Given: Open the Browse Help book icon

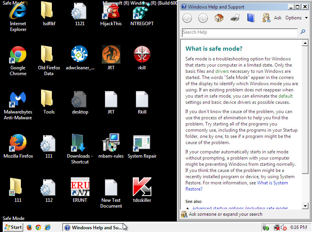Looking at the screenshot, I should point(251,18).
